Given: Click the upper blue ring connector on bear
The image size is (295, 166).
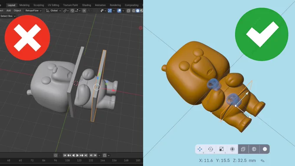Looking at the screenshot, I should pyautogui.click(x=214, y=85).
